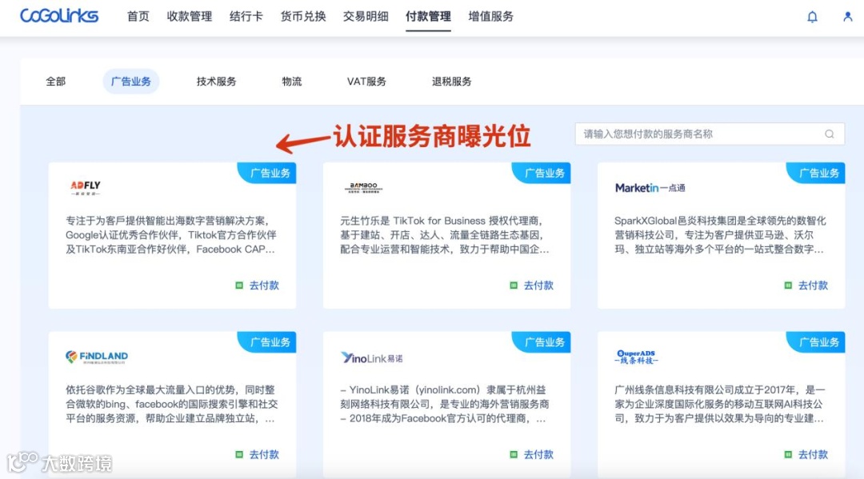The image size is (864, 479).
Task: Click the FINDLAND logo
Action: pos(97,357)
